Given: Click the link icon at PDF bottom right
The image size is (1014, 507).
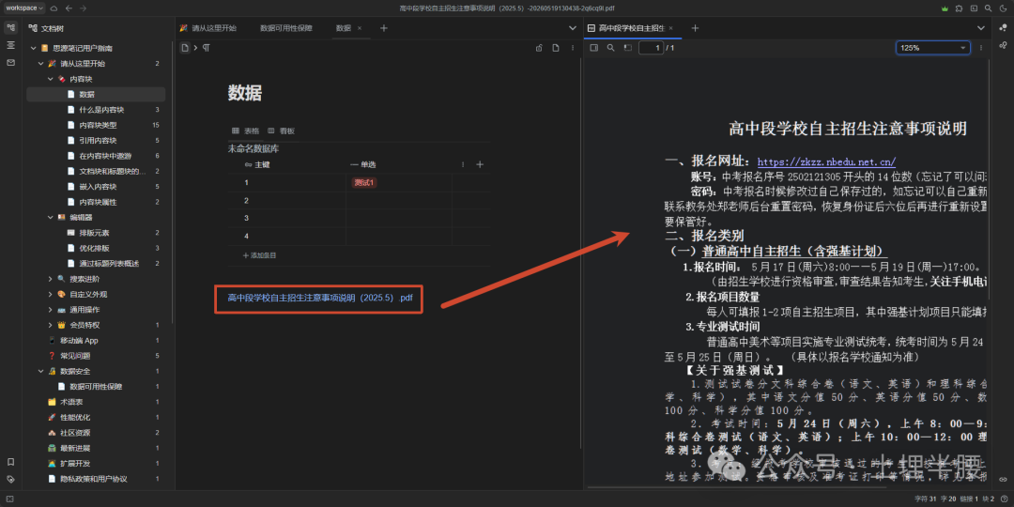Looking at the screenshot, I should (x=1003, y=479).
